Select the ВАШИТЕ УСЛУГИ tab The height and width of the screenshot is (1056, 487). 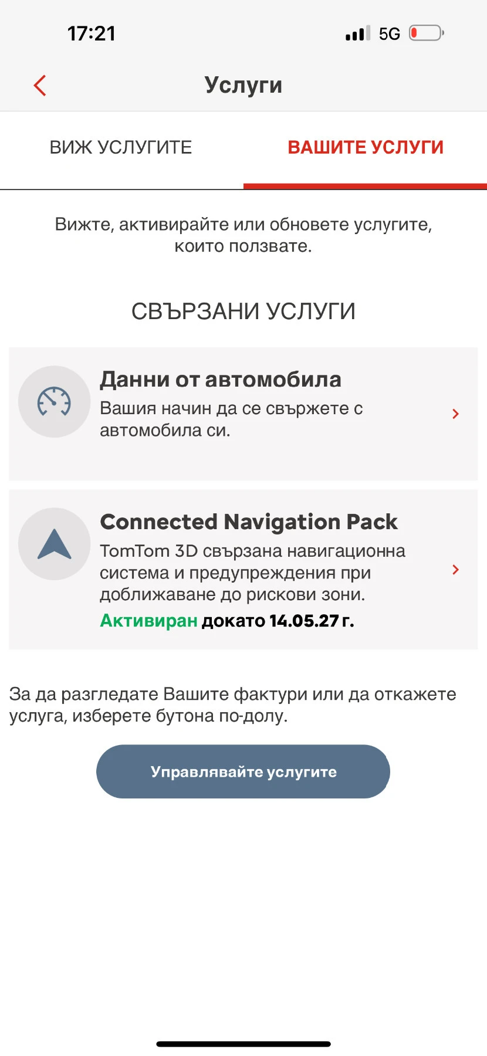pos(366,147)
